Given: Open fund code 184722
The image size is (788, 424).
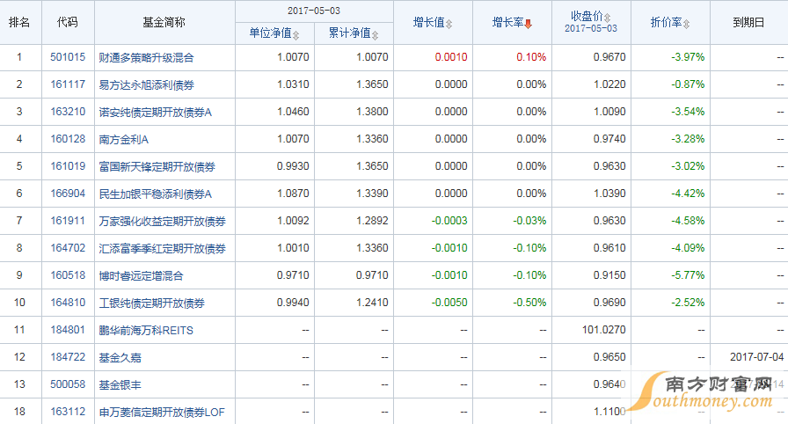Looking at the screenshot, I should click(68, 357).
